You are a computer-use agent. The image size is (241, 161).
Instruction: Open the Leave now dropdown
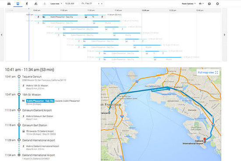click(56, 4)
